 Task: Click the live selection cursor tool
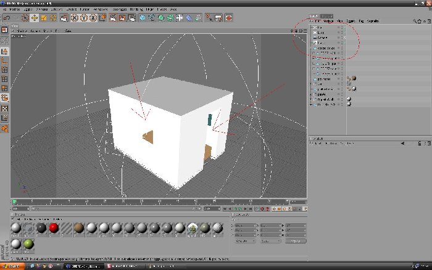point(25,18)
